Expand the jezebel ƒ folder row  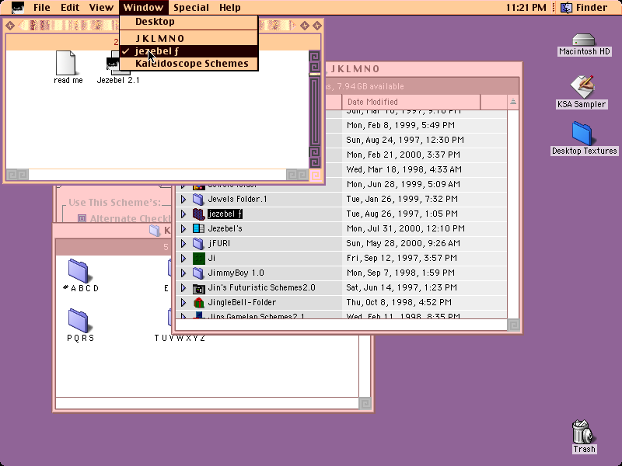[x=183, y=214]
